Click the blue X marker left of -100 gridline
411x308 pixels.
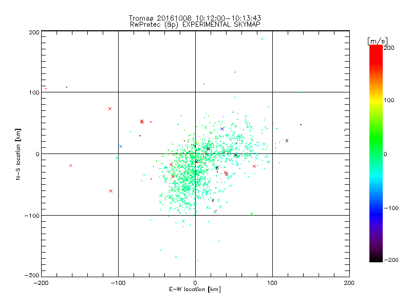(x=121, y=146)
